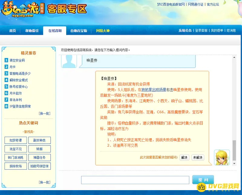Click number 1 icon beside 清空安全码

pos(6,60)
